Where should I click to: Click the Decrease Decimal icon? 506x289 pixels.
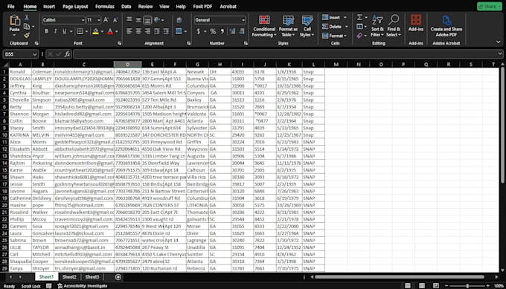coord(242,31)
